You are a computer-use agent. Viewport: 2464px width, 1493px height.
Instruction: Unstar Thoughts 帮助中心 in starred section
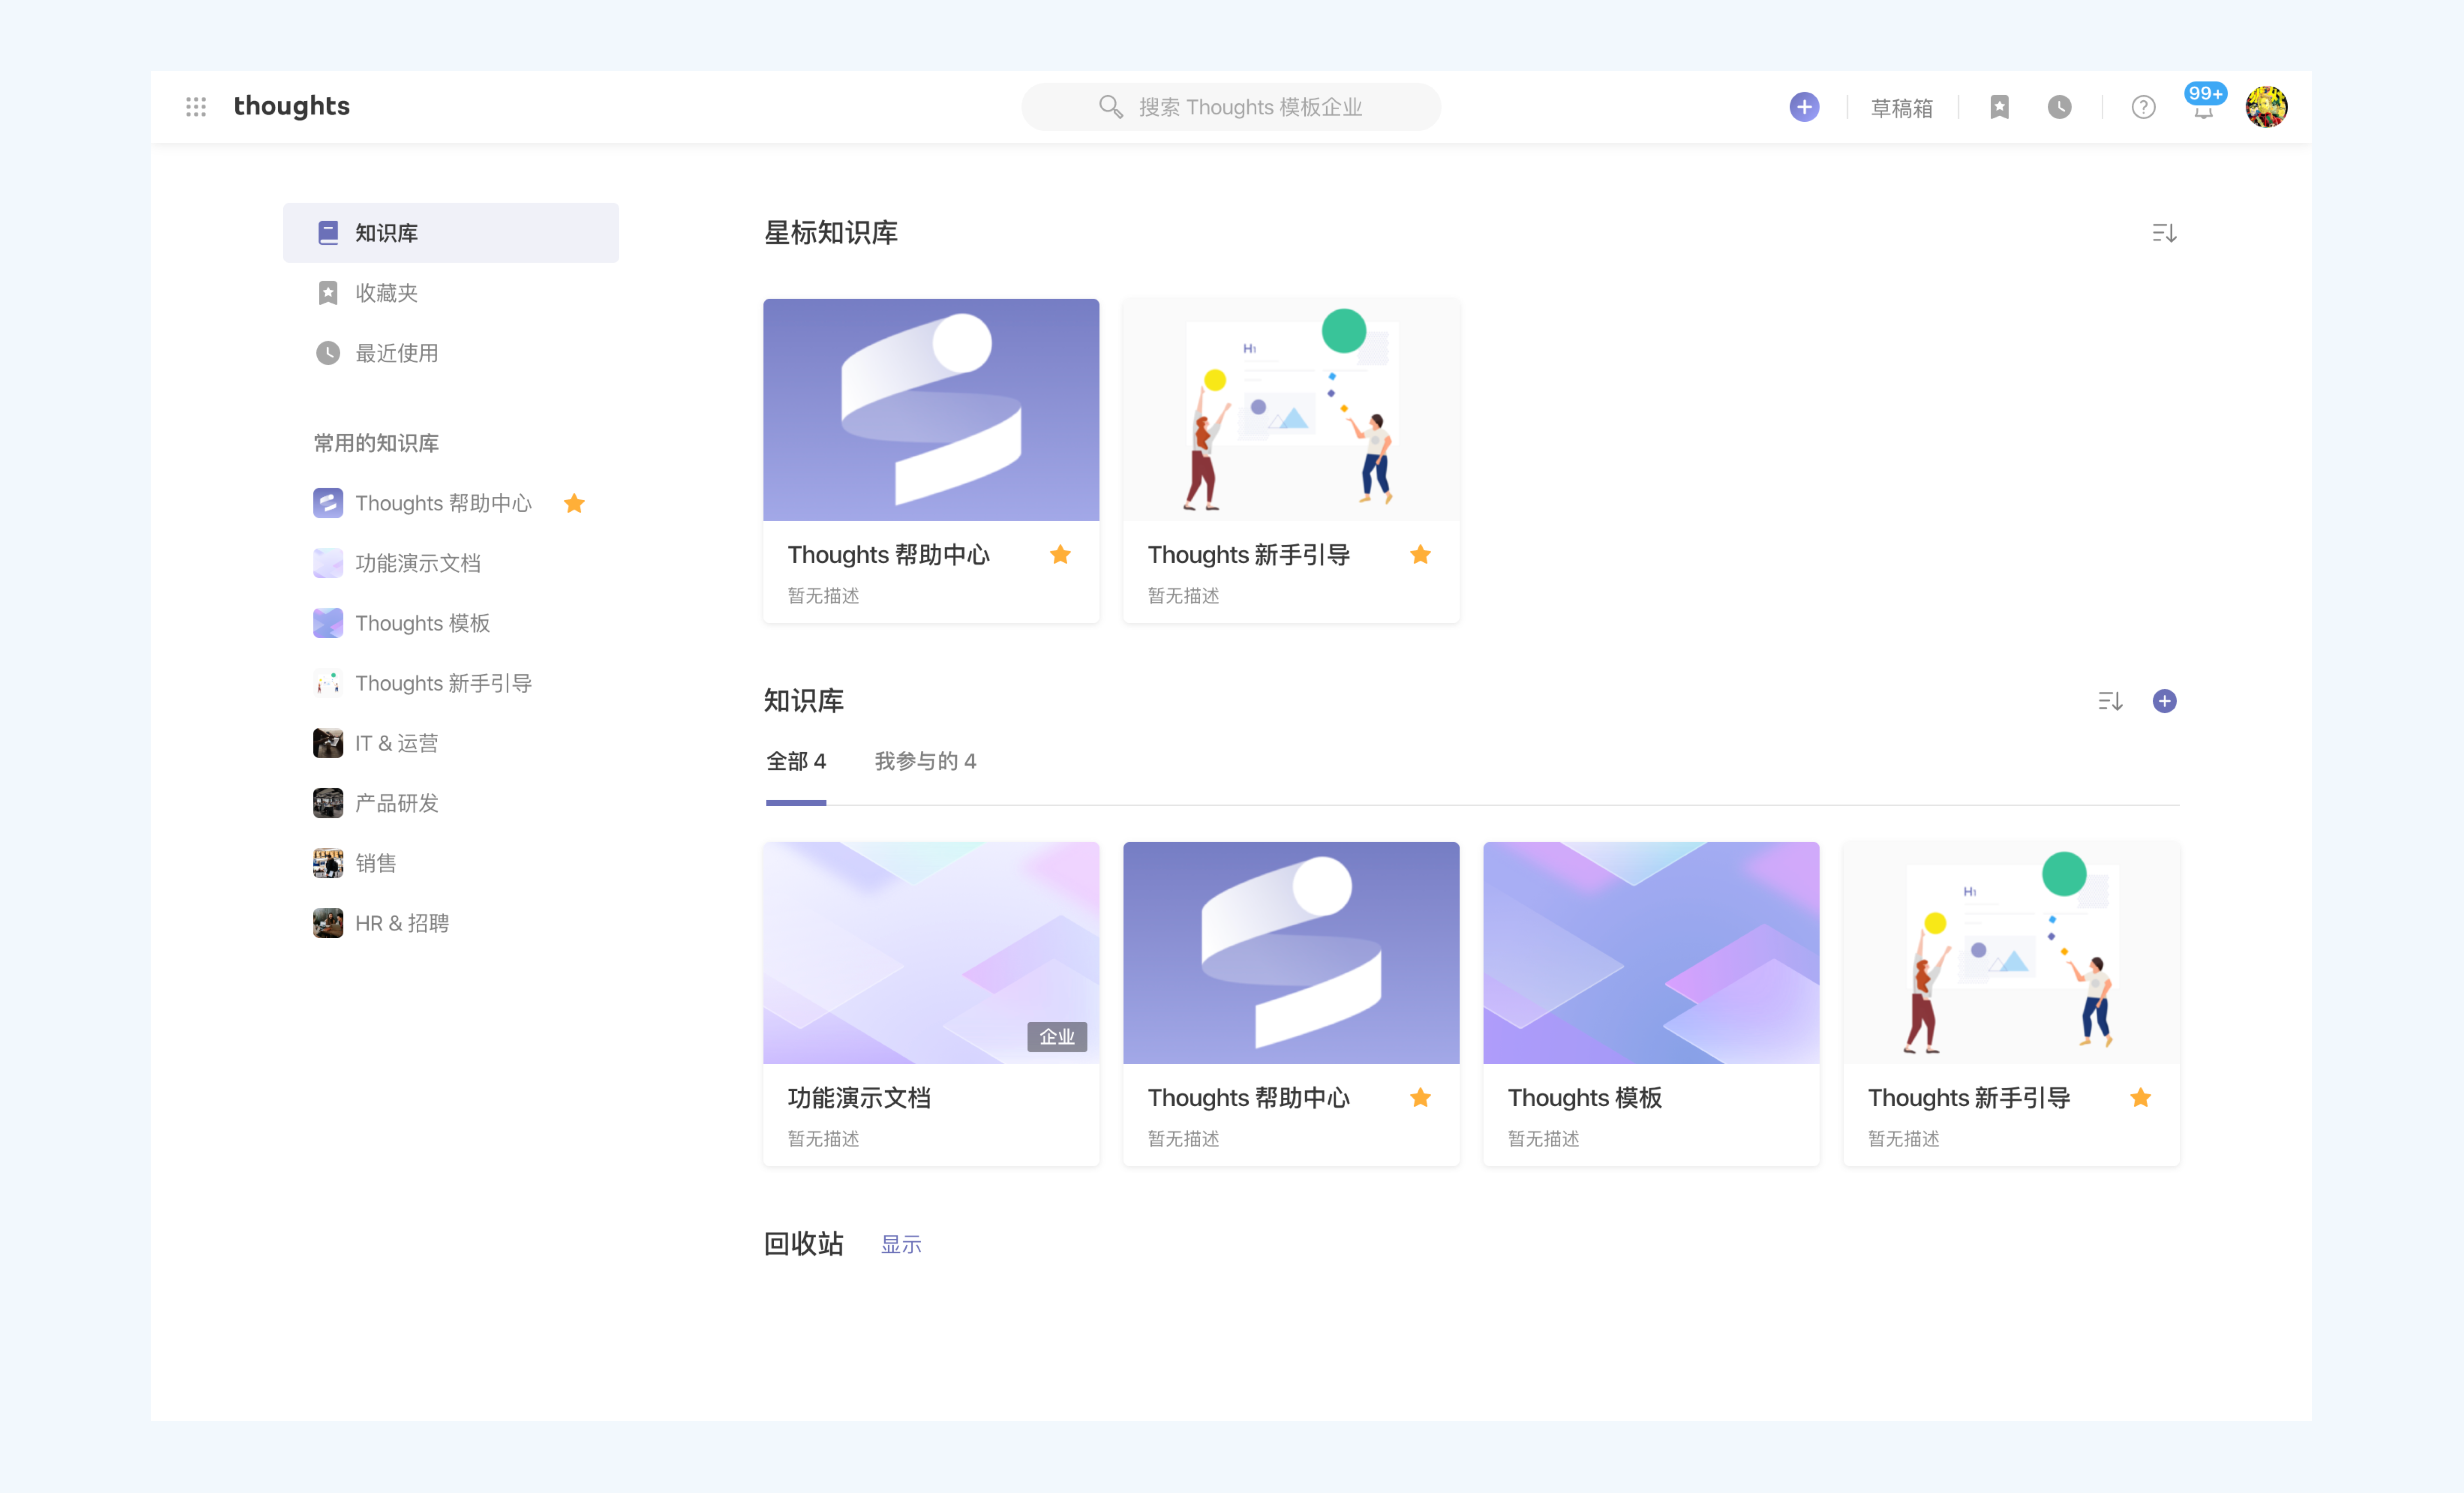coord(1060,555)
